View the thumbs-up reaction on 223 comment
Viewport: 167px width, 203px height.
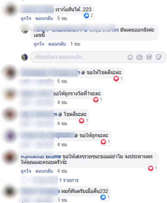[x=88, y=15]
